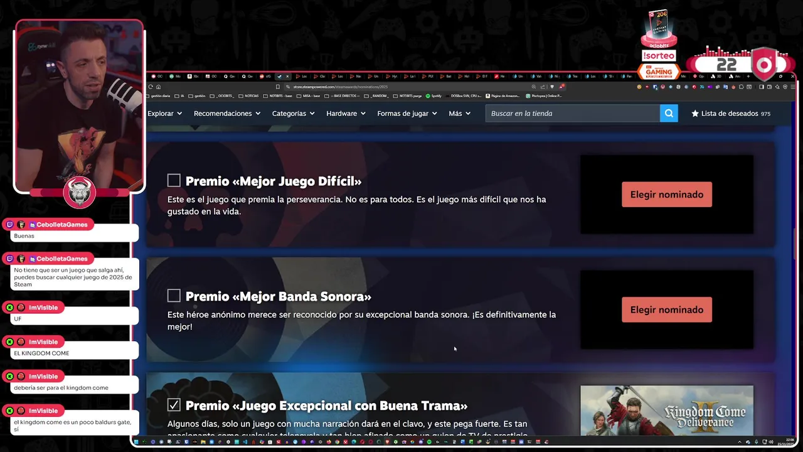Open the '_RANDOM_' bookmark folder
This screenshot has width=803, height=452.
click(x=376, y=96)
